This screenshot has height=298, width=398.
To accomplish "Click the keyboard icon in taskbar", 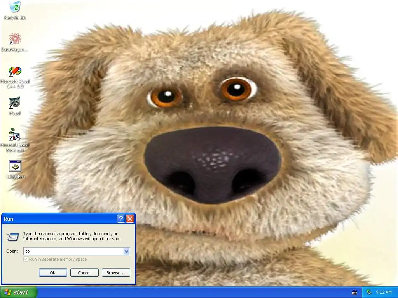I will pos(354,293).
